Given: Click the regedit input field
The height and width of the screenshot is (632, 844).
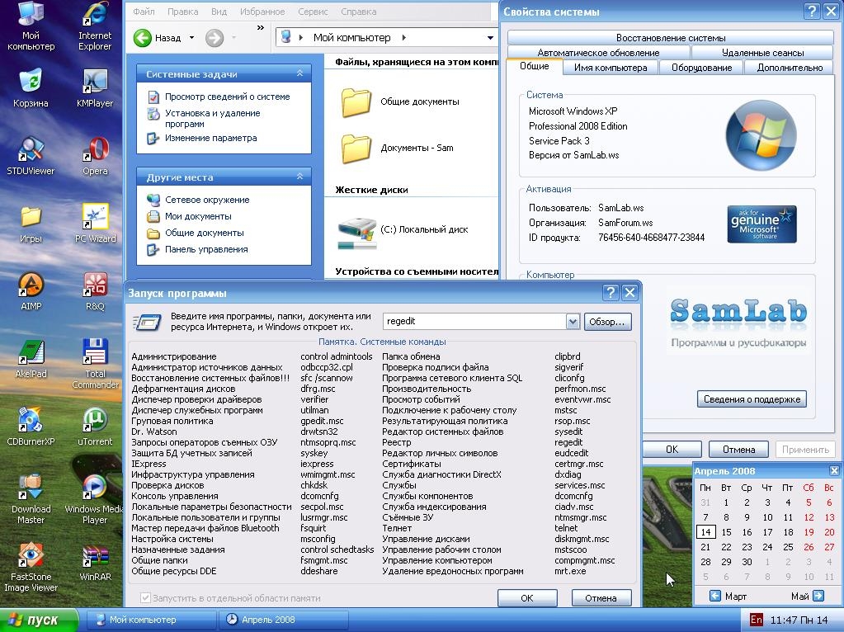Looking at the screenshot, I should tap(474, 322).
